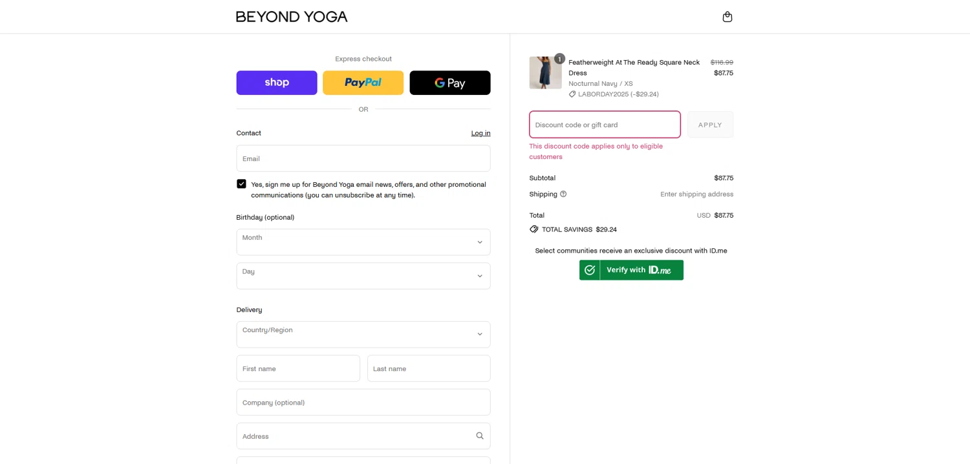This screenshot has height=464, width=970.
Task: Click the TOTAL SAVINGS $29.24 text
Action: click(579, 229)
